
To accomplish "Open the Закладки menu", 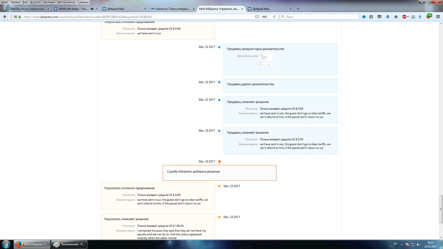I will coord(49,2).
